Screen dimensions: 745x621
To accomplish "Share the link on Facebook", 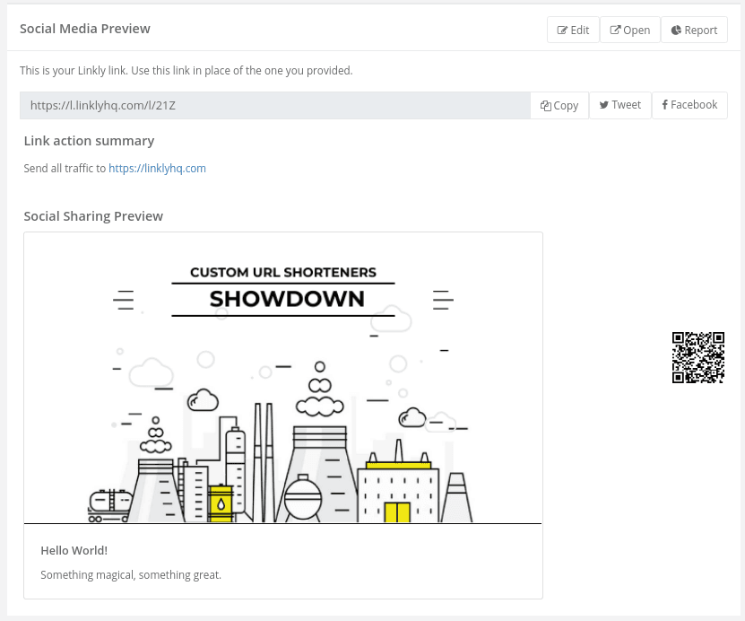I will (x=689, y=105).
